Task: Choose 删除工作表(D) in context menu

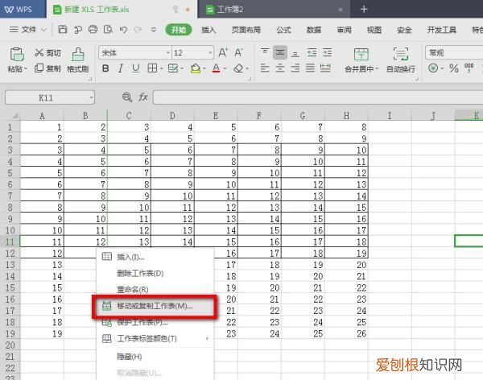Action: (x=155, y=273)
